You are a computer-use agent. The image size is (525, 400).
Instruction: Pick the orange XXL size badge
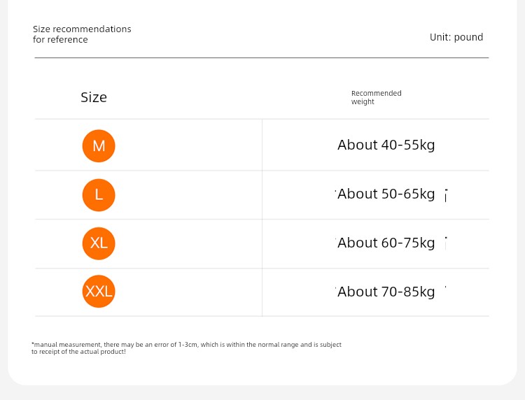tap(99, 292)
